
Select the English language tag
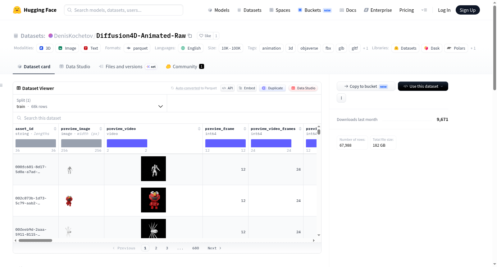click(191, 48)
